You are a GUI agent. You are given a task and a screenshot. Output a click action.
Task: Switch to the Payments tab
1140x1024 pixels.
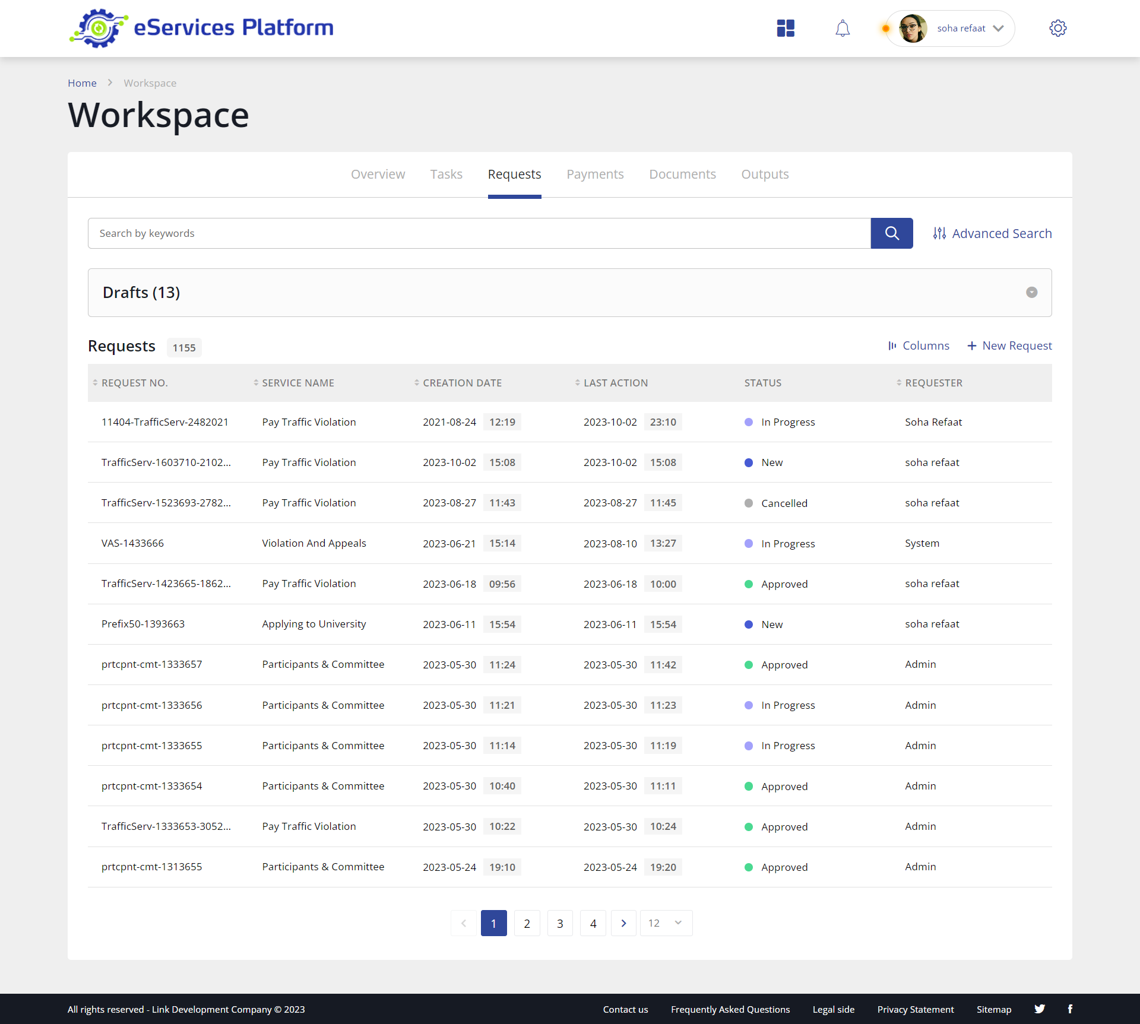click(x=595, y=174)
